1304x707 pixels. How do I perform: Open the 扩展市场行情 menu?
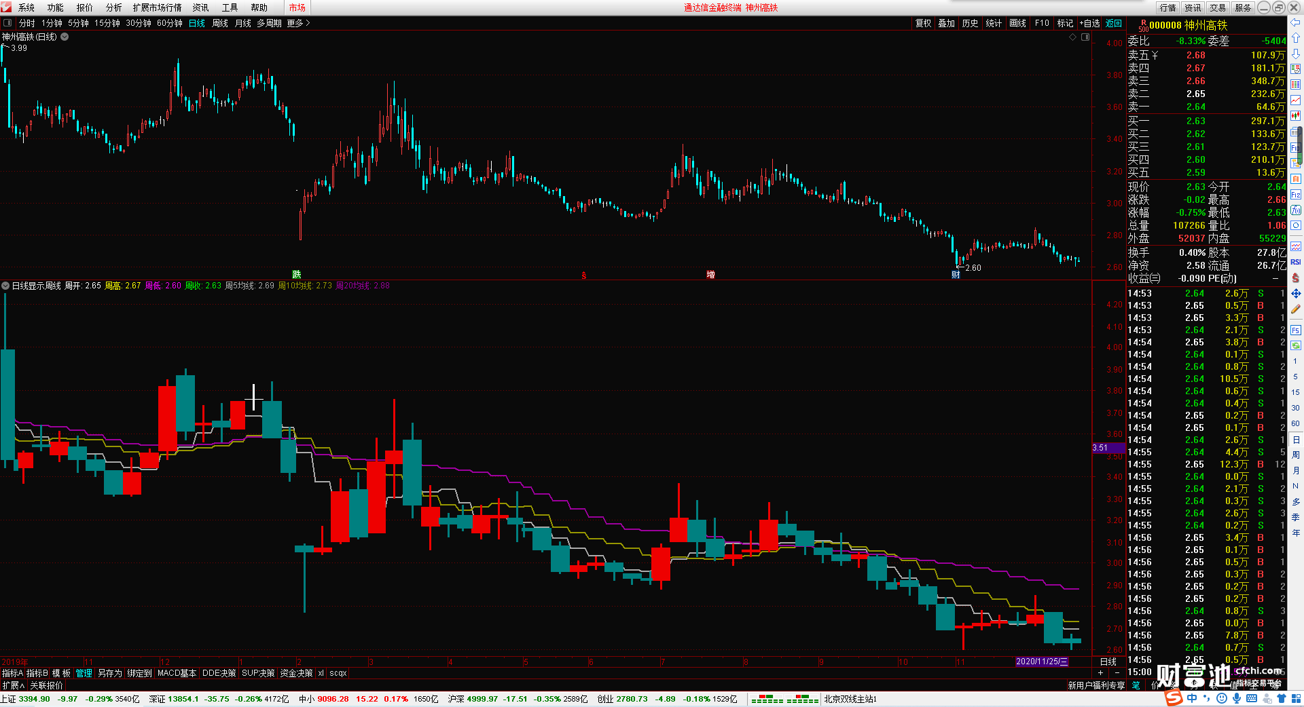click(x=157, y=7)
